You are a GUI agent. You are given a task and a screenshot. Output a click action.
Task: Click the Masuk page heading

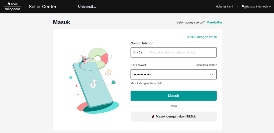click(x=61, y=22)
